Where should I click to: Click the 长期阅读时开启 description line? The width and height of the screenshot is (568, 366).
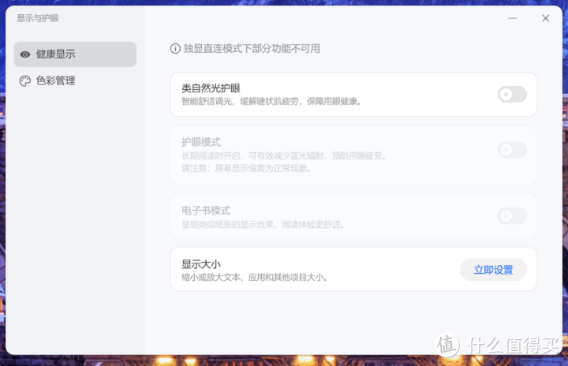point(284,156)
